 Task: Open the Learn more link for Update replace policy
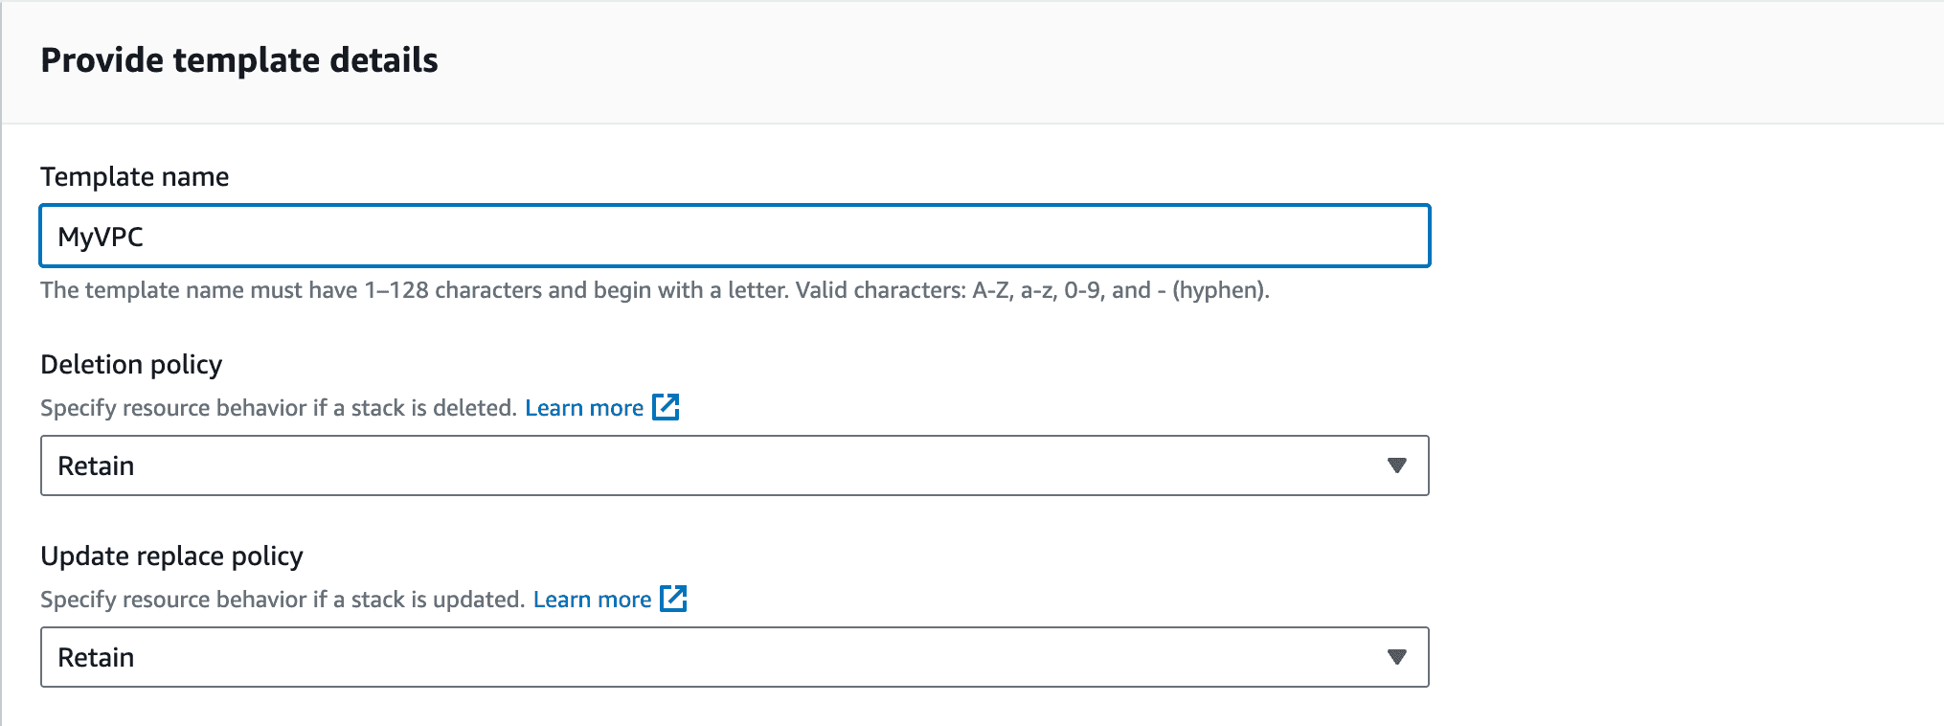click(592, 599)
